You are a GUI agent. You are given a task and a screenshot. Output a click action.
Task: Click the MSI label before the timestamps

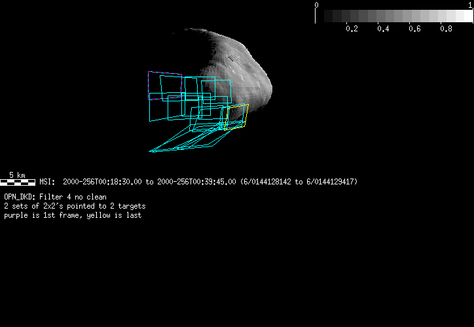pyautogui.click(x=48, y=182)
